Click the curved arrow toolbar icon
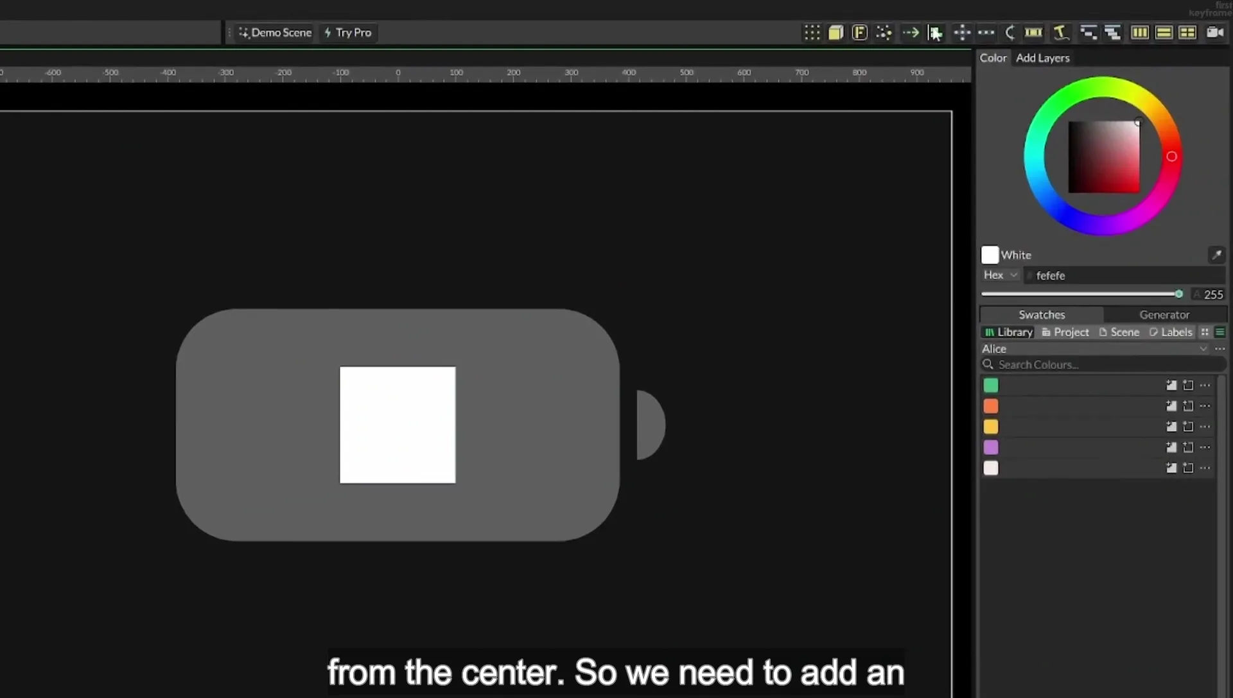 1010,33
